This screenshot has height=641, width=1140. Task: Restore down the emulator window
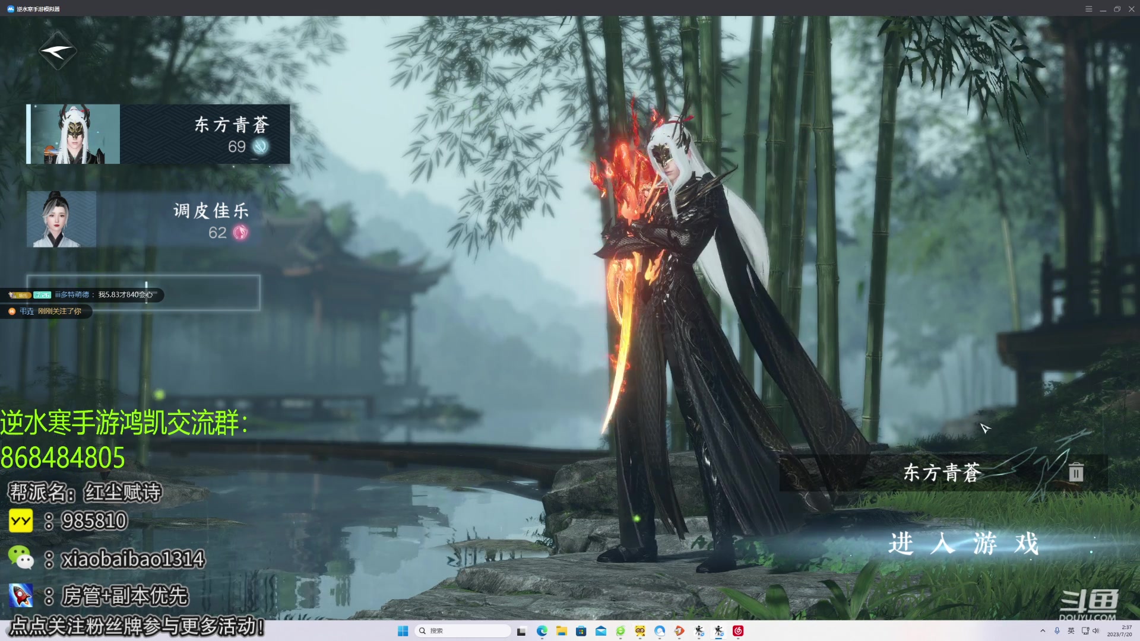tap(1117, 9)
